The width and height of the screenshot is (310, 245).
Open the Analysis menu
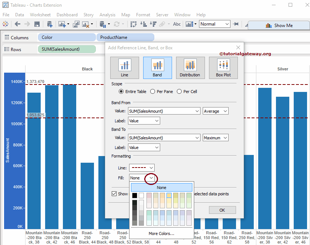pyautogui.click(x=107, y=15)
